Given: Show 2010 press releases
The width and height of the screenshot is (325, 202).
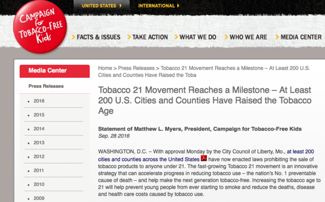Looking at the screenshot, I should tap(39, 184).
